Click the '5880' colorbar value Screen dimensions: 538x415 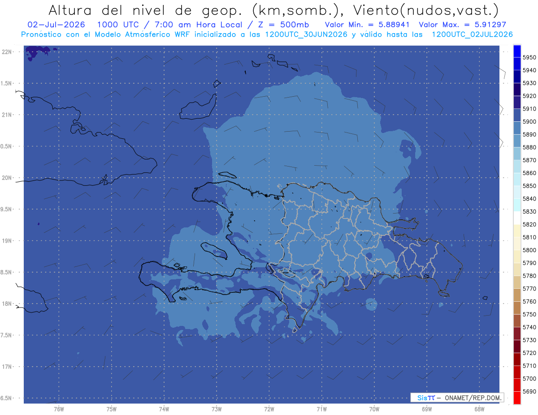[x=529, y=147]
